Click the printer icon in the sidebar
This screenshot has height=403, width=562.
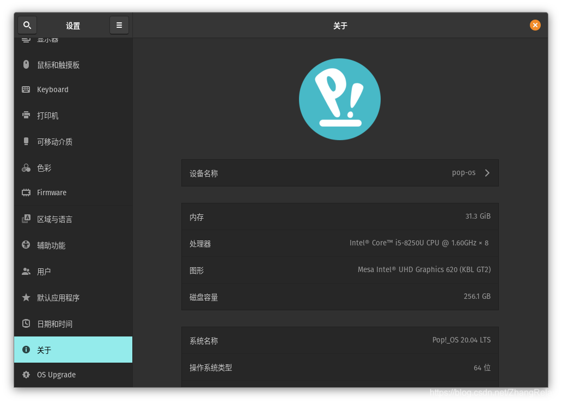click(x=26, y=115)
